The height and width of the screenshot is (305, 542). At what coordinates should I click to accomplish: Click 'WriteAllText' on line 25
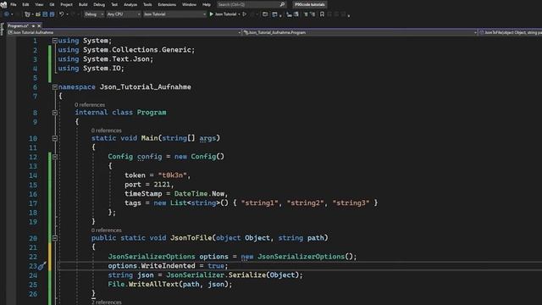point(154,285)
